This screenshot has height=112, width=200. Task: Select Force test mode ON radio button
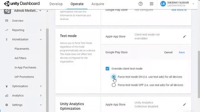(114, 77)
